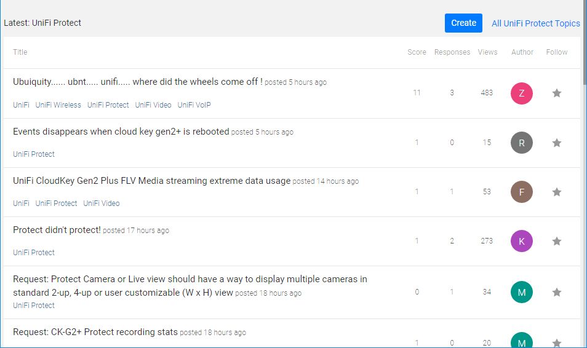Open 'Protect didn't protect!' topic
Screen dimensions: 587x348
click(x=57, y=230)
